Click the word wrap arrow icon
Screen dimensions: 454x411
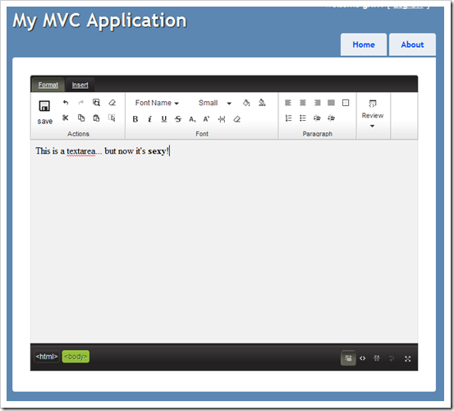click(392, 359)
